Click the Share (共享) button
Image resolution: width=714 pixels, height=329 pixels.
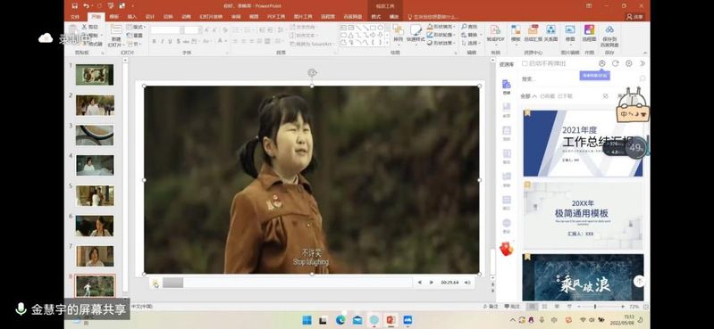click(x=634, y=17)
